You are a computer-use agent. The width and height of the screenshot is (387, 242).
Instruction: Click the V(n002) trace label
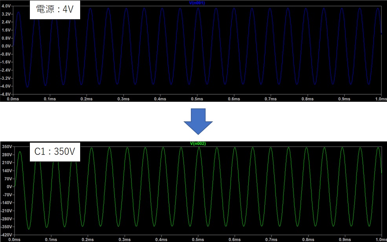pyautogui.click(x=197, y=144)
